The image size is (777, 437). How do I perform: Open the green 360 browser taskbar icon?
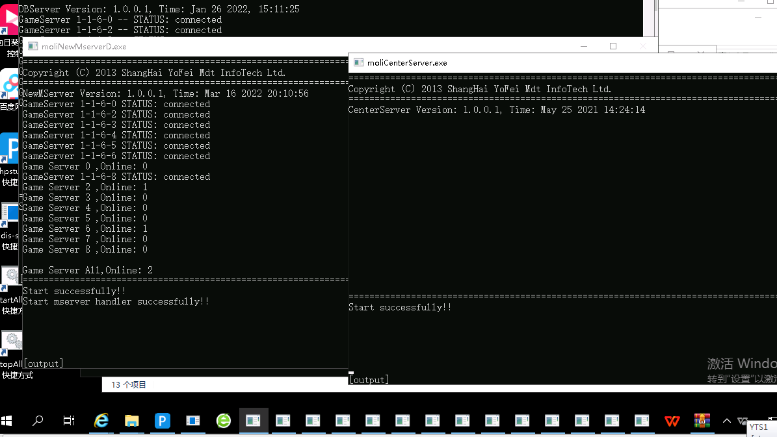[x=223, y=421]
